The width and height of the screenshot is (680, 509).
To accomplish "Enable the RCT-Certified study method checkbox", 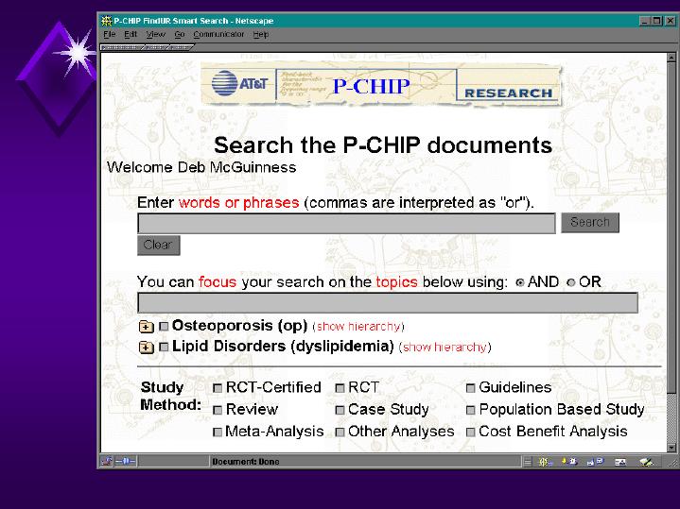I will click(218, 388).
